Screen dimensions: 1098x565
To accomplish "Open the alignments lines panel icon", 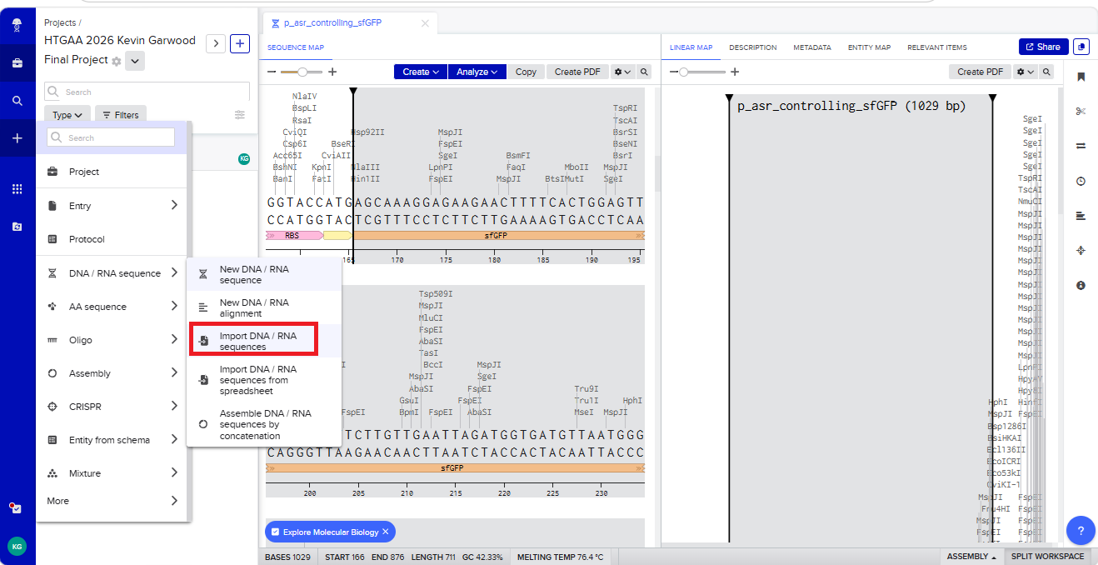I will coord(1081,216).
